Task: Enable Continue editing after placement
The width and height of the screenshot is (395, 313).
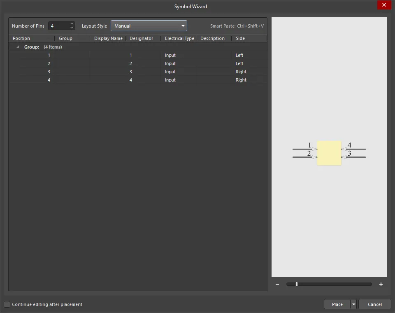Action: click(x=7, y=304)
